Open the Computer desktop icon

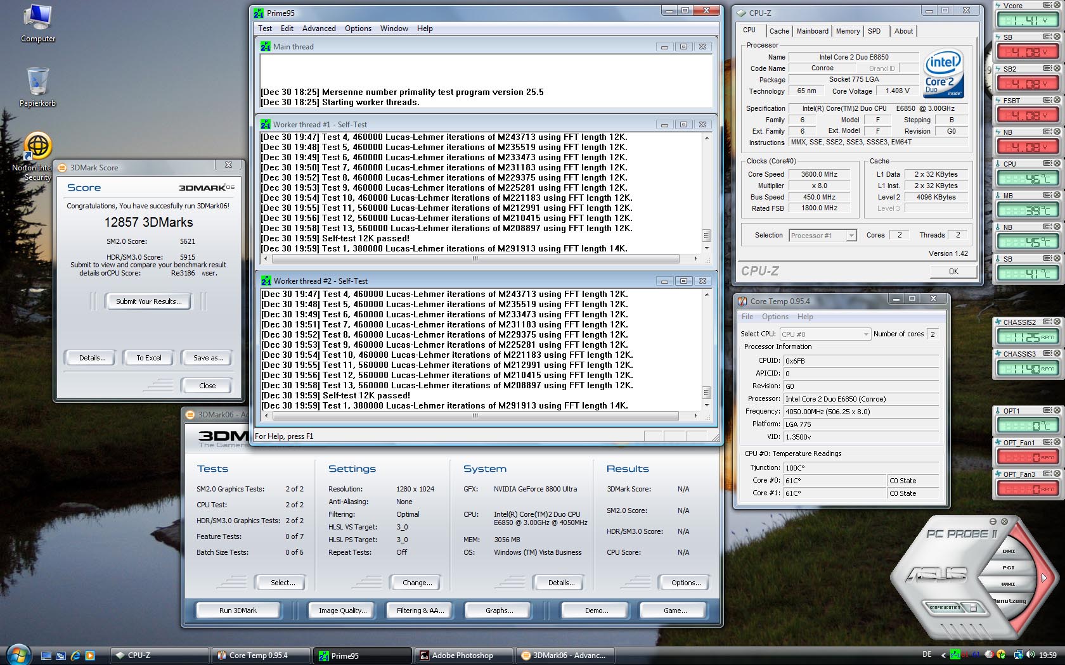coord(38,23)
